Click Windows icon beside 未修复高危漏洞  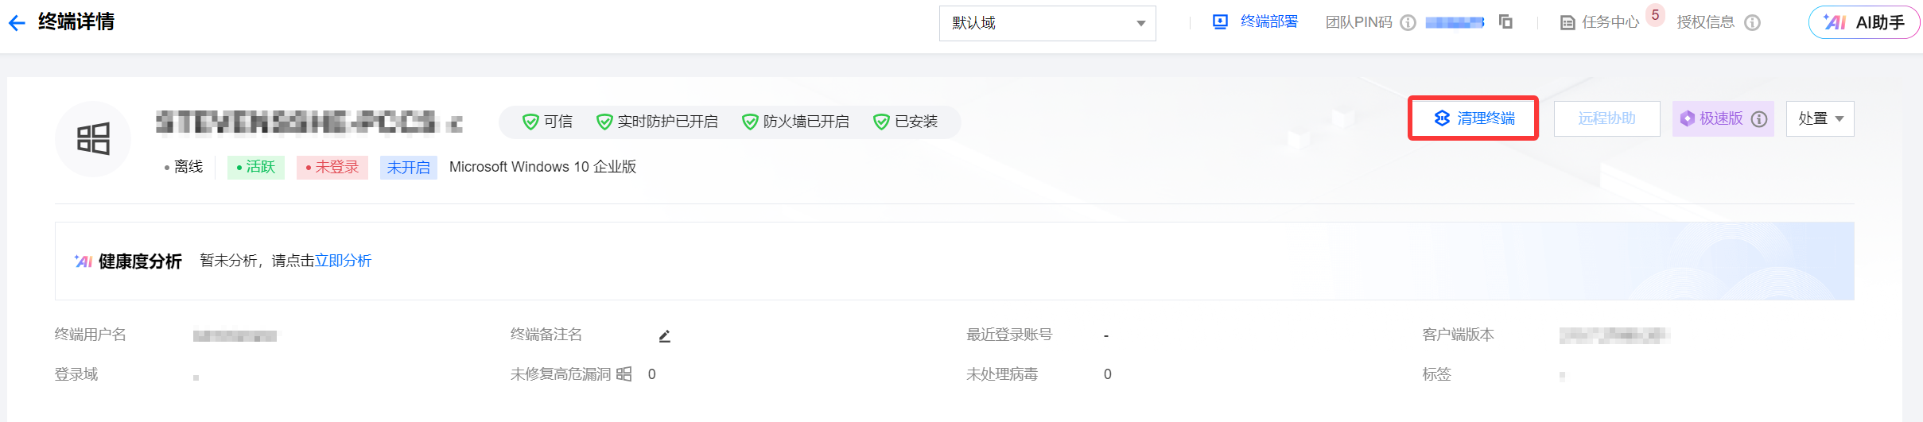tap(624, 374)
